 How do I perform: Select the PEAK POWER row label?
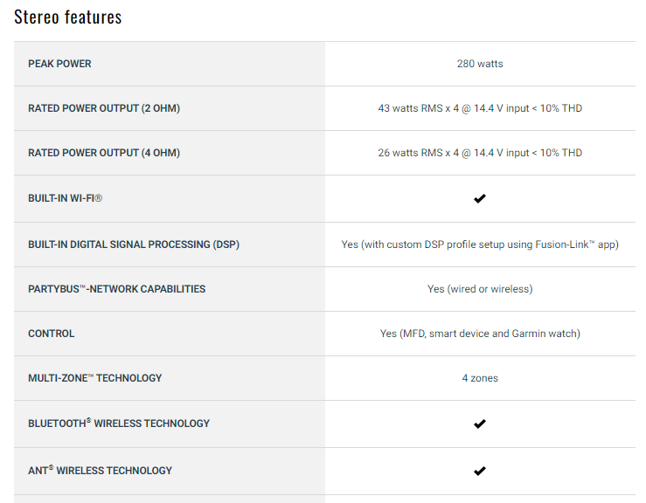[59, 64]
